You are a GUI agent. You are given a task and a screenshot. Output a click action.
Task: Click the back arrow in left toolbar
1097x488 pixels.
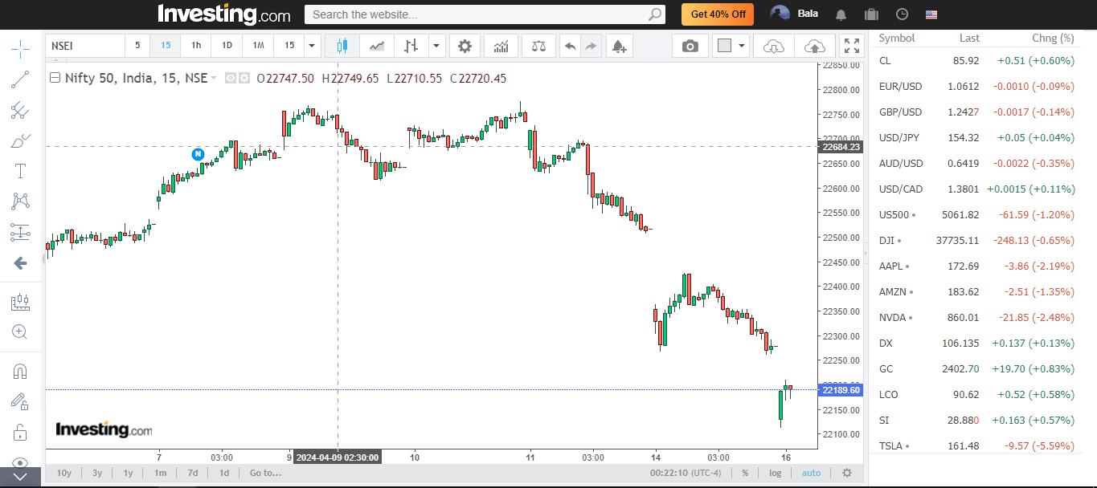(x=20, y=262)
